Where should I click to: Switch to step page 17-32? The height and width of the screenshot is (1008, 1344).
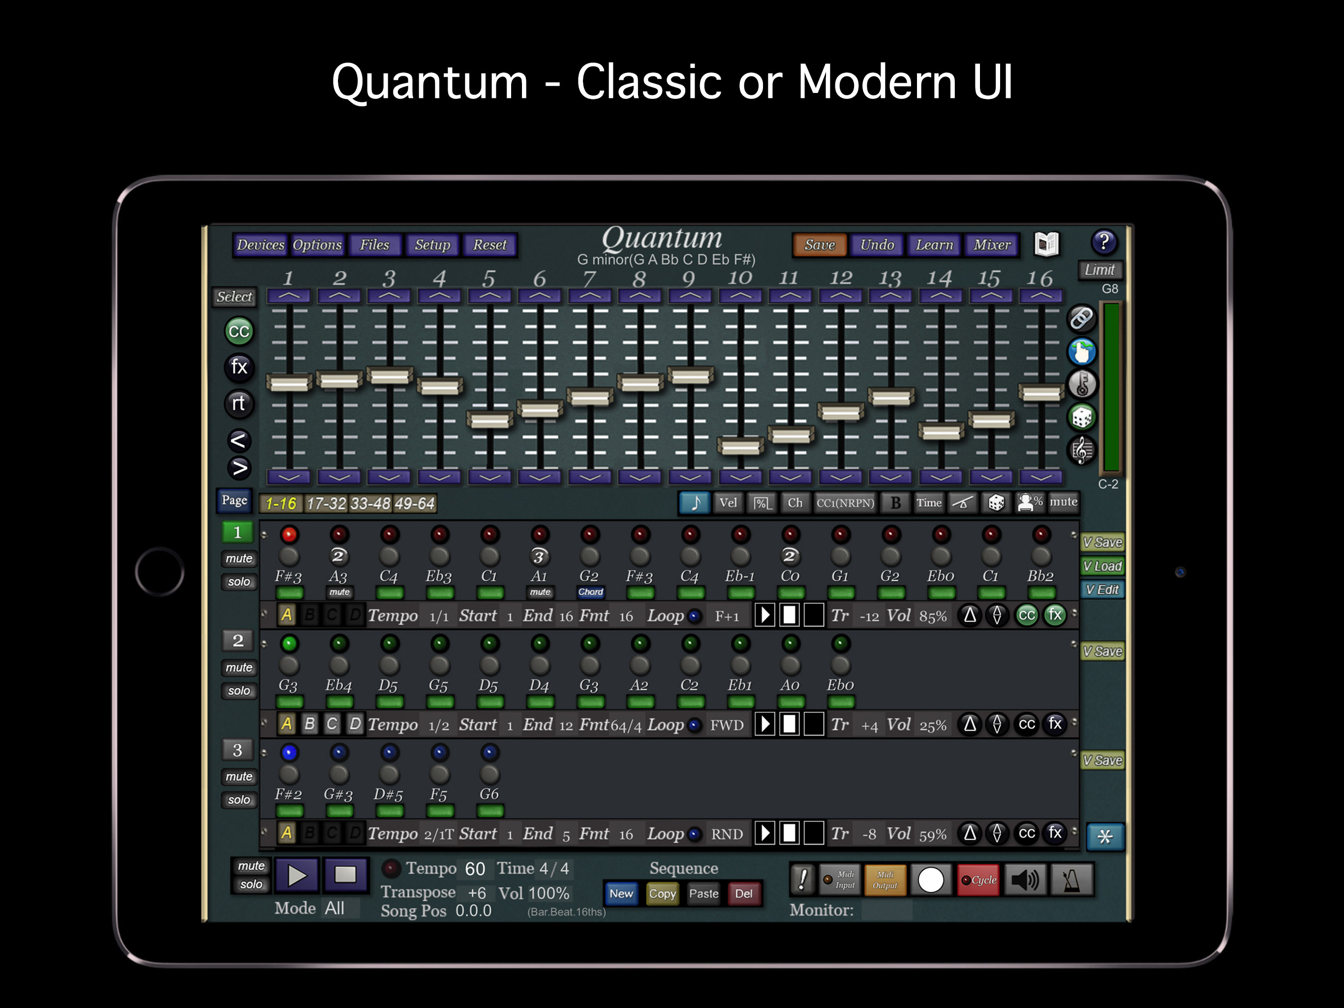click(x=326, y=504)
